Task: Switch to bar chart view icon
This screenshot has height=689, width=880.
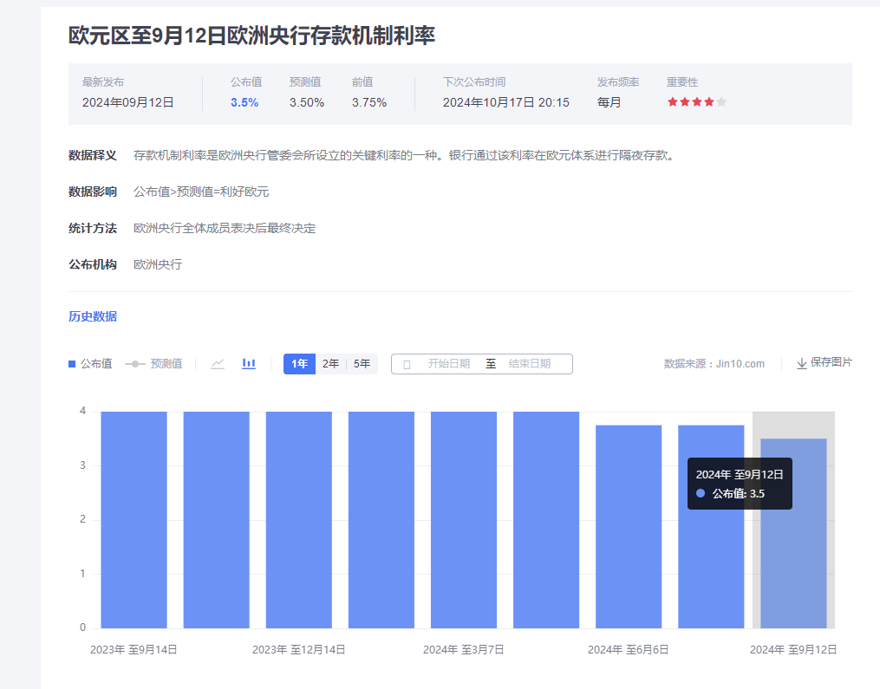Action: [x=249, y=364]
